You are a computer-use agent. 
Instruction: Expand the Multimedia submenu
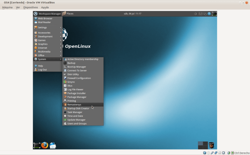click(x=48, y=52)
